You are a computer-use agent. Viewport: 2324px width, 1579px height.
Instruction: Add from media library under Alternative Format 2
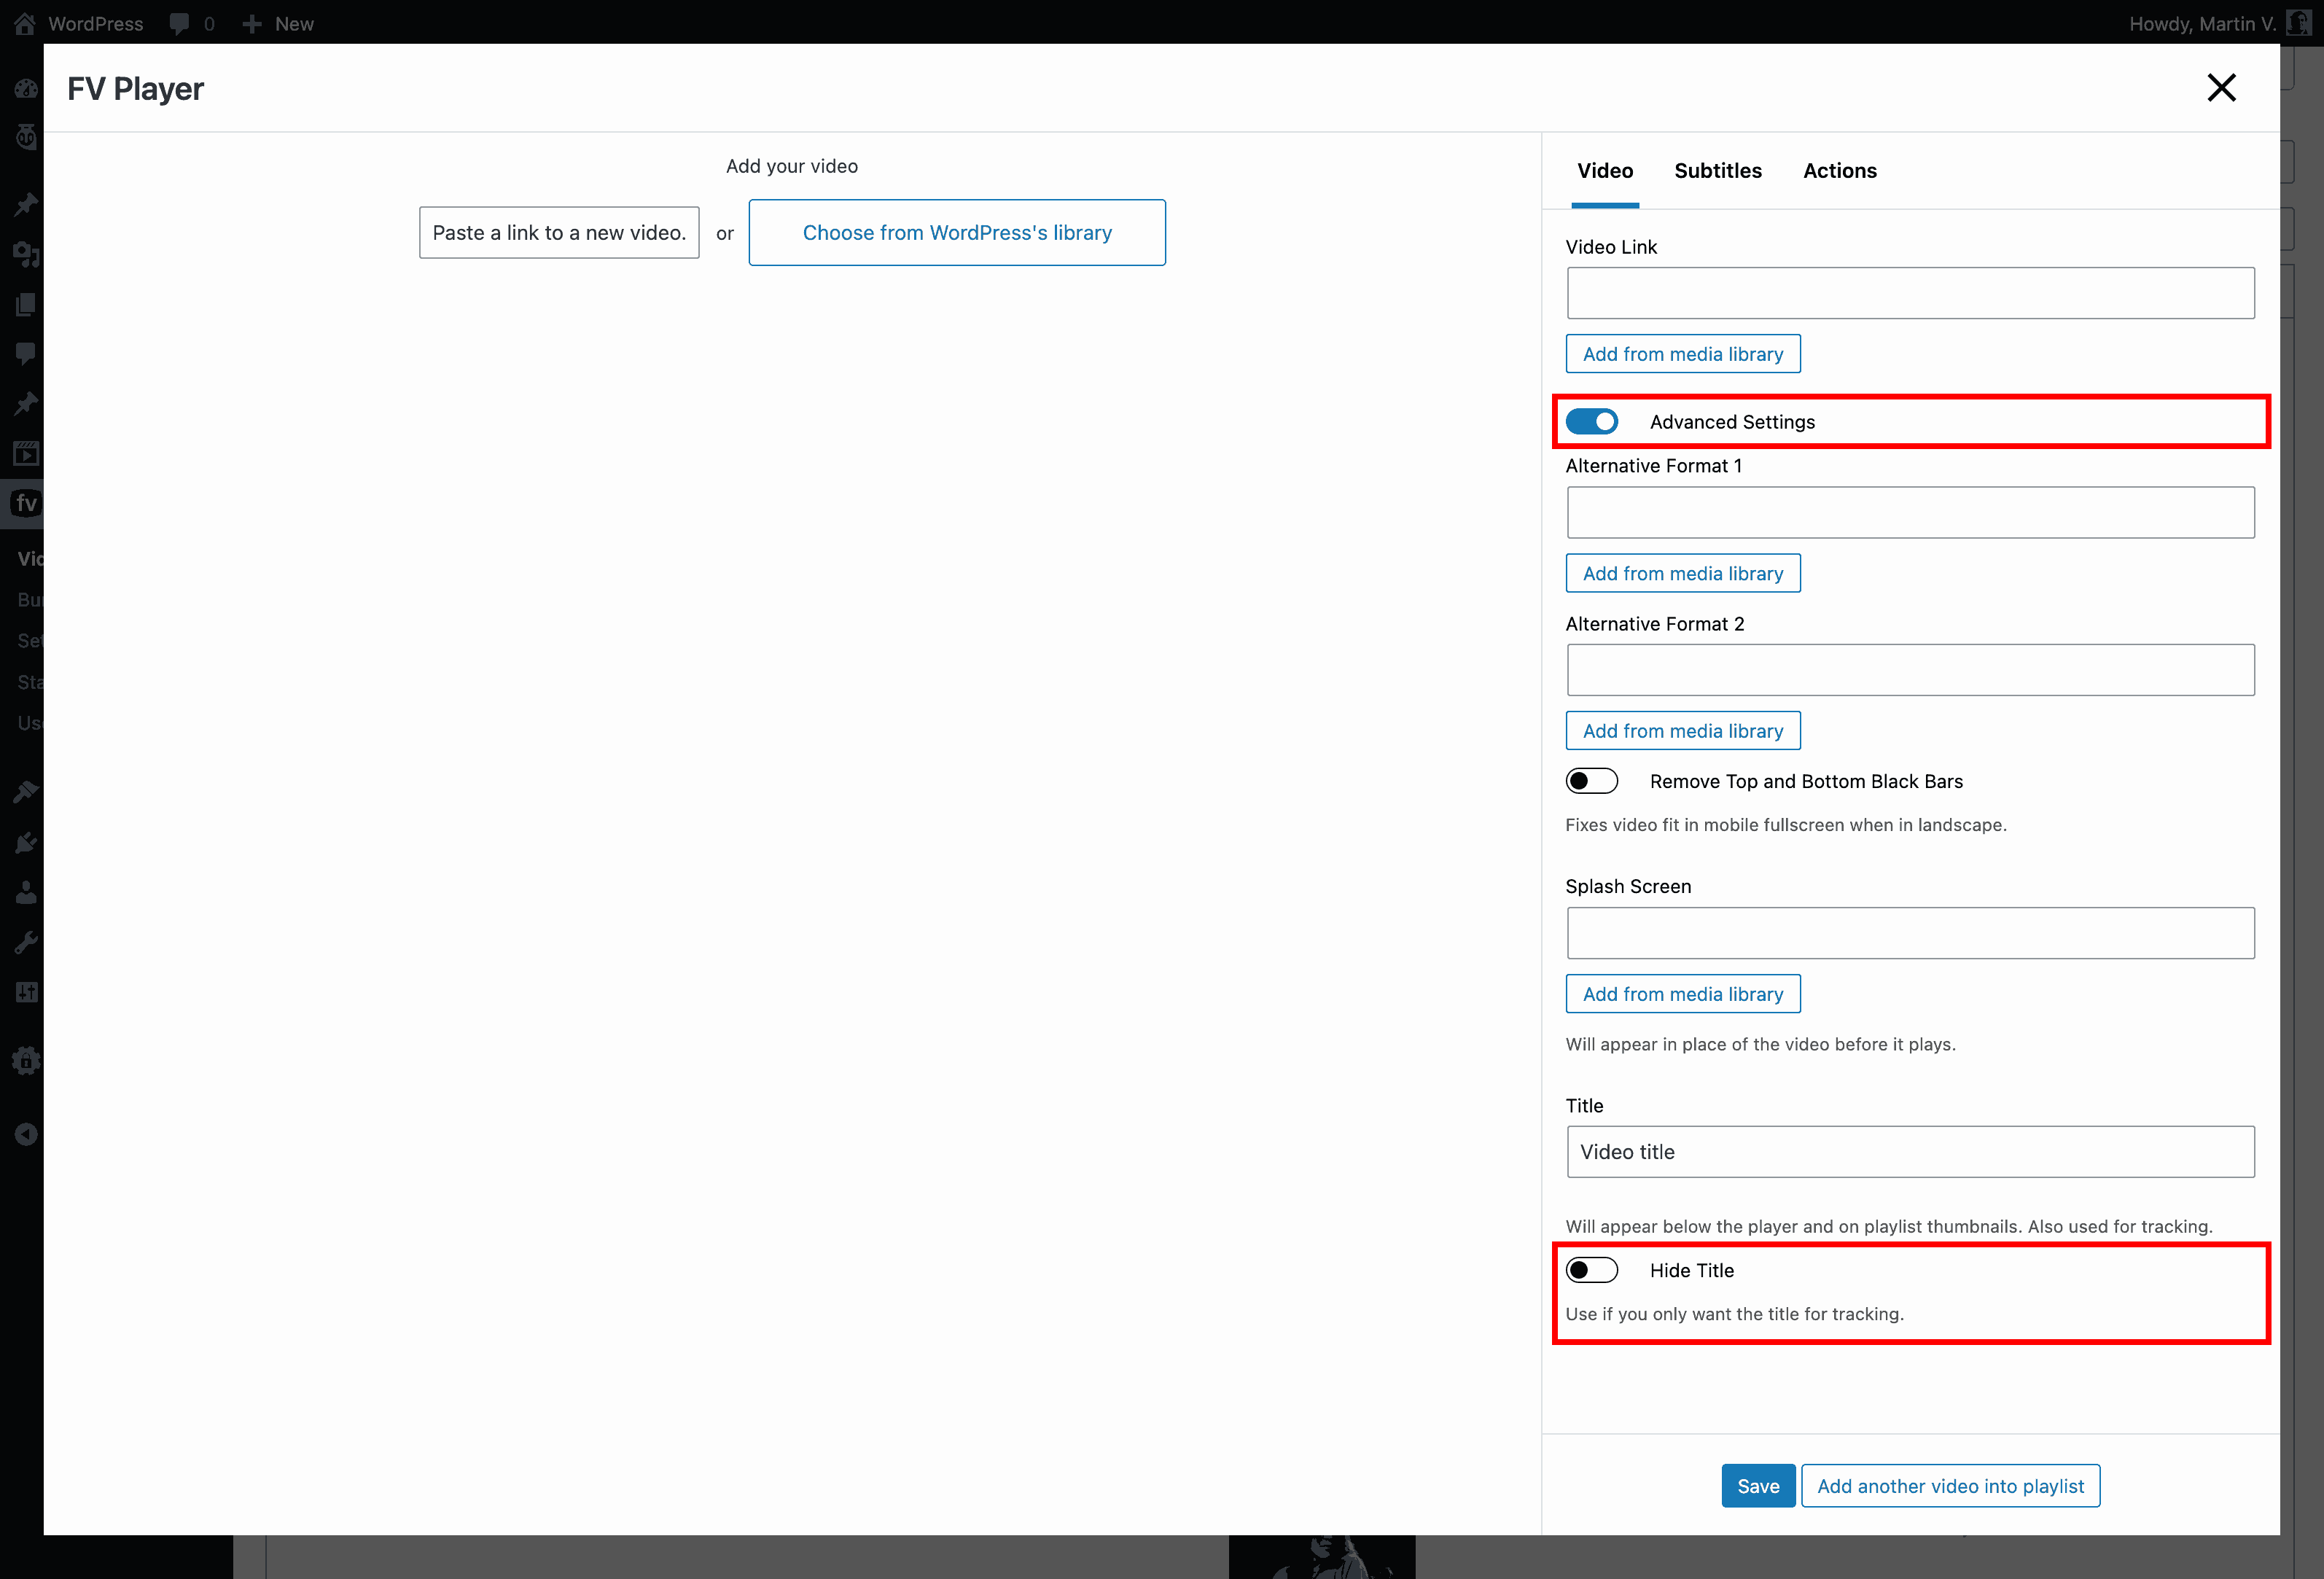[1683, 731]
